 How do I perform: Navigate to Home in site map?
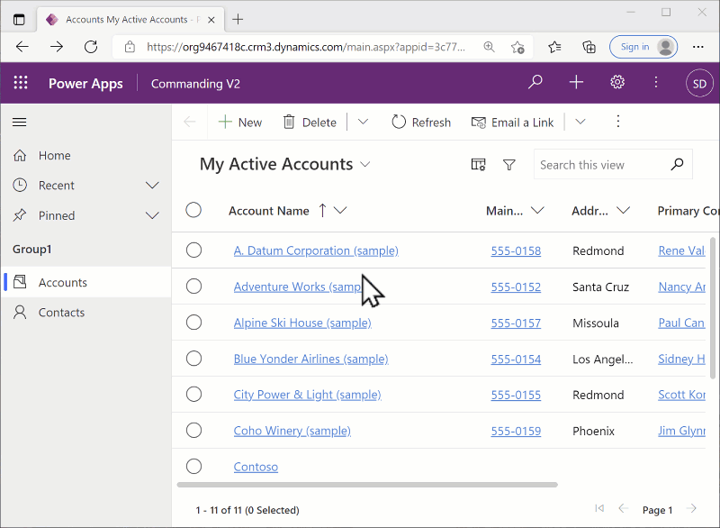(85, 155)
